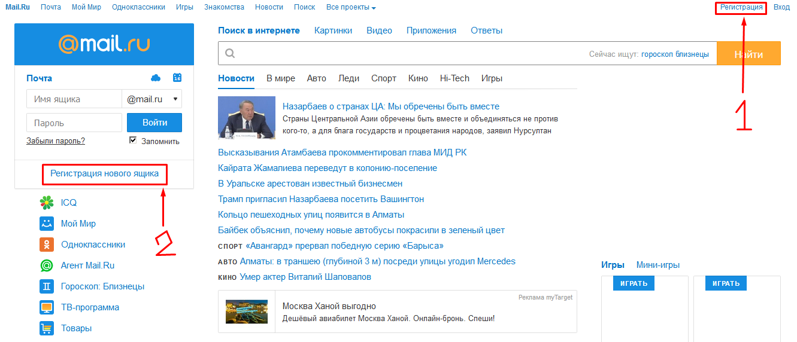Open the Авто news tab

tap(317, 78)
